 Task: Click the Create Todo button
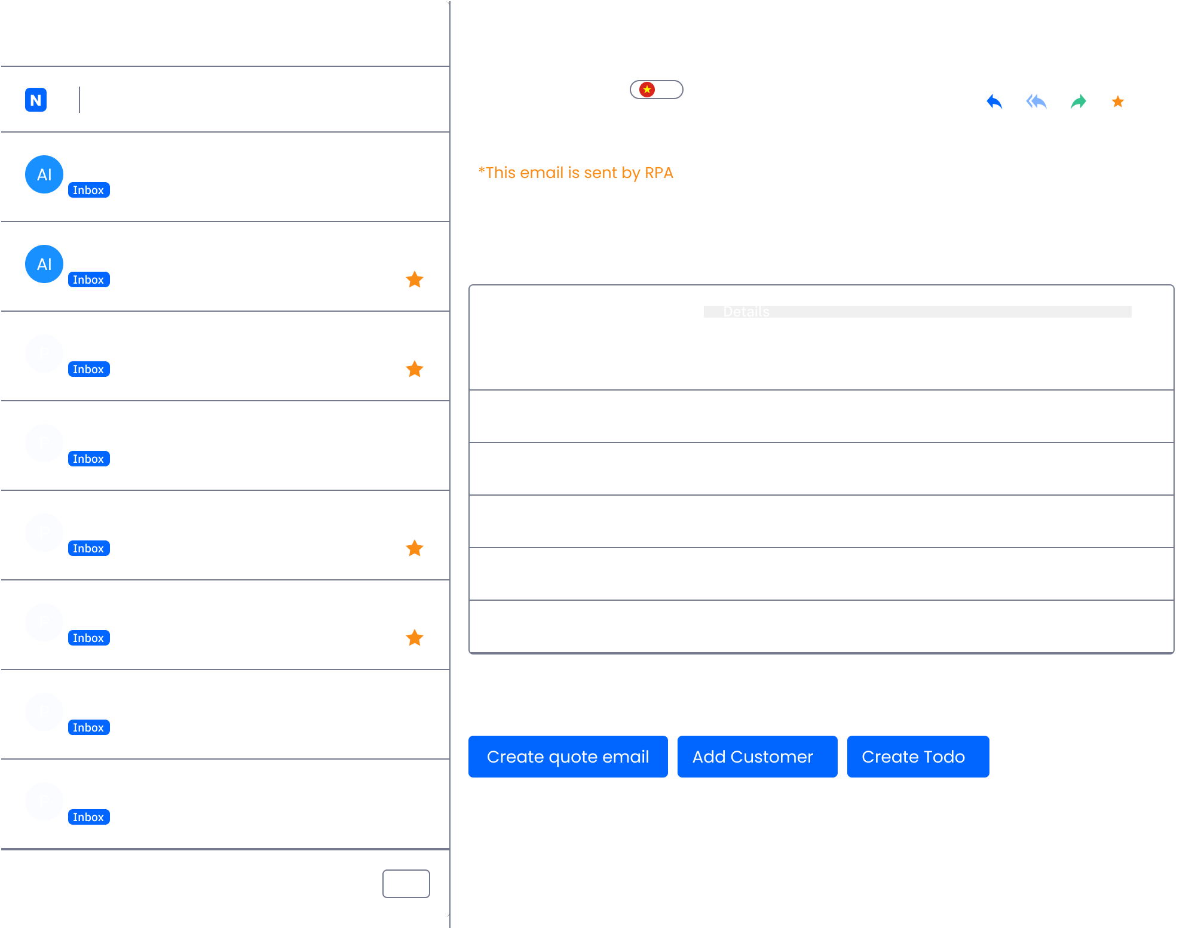coord(918,757)
